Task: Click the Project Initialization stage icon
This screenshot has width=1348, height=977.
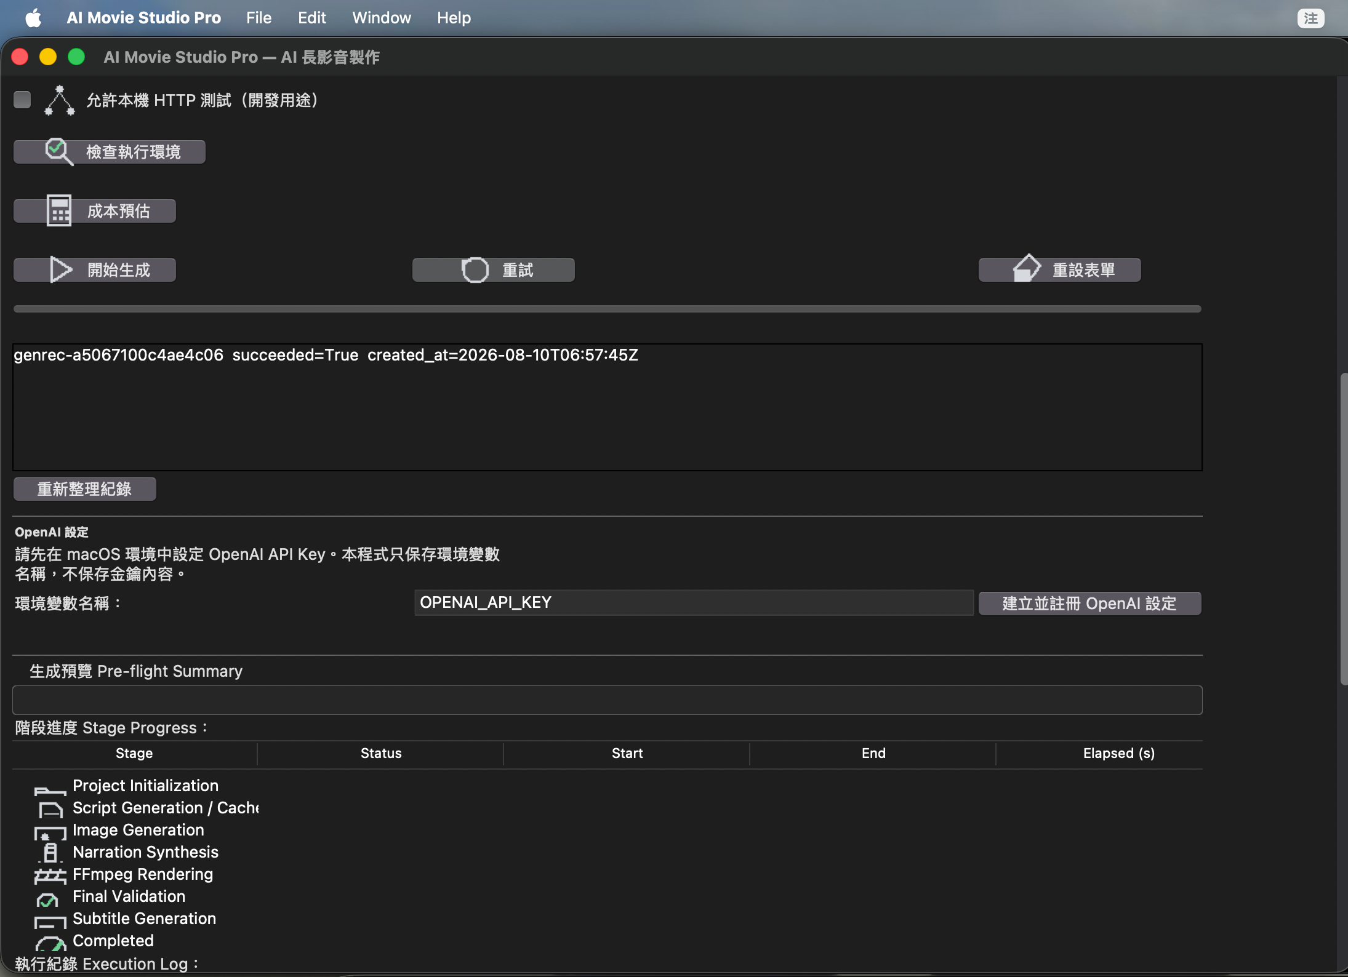Action: pyautogui.click(x=50, y=791)
